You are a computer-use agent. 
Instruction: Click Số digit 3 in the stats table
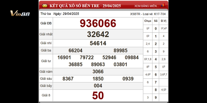[156, 51]
